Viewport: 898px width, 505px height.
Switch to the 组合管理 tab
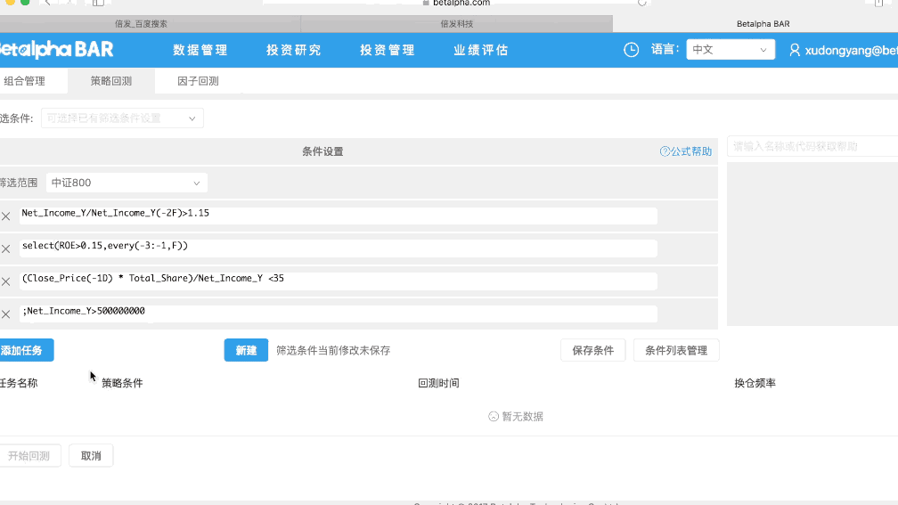[x=25, y=81]
